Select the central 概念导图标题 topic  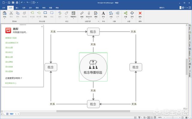[93, 67]
